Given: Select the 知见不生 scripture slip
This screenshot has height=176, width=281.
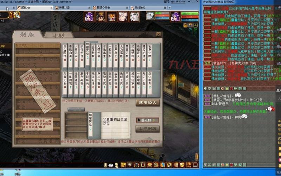Looking at the screenshot, I should 144,84.
